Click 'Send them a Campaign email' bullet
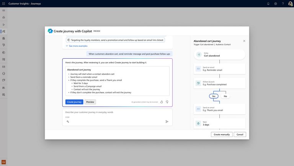The width and height of the screenshot is (294, 166). (x=88, y=86)
